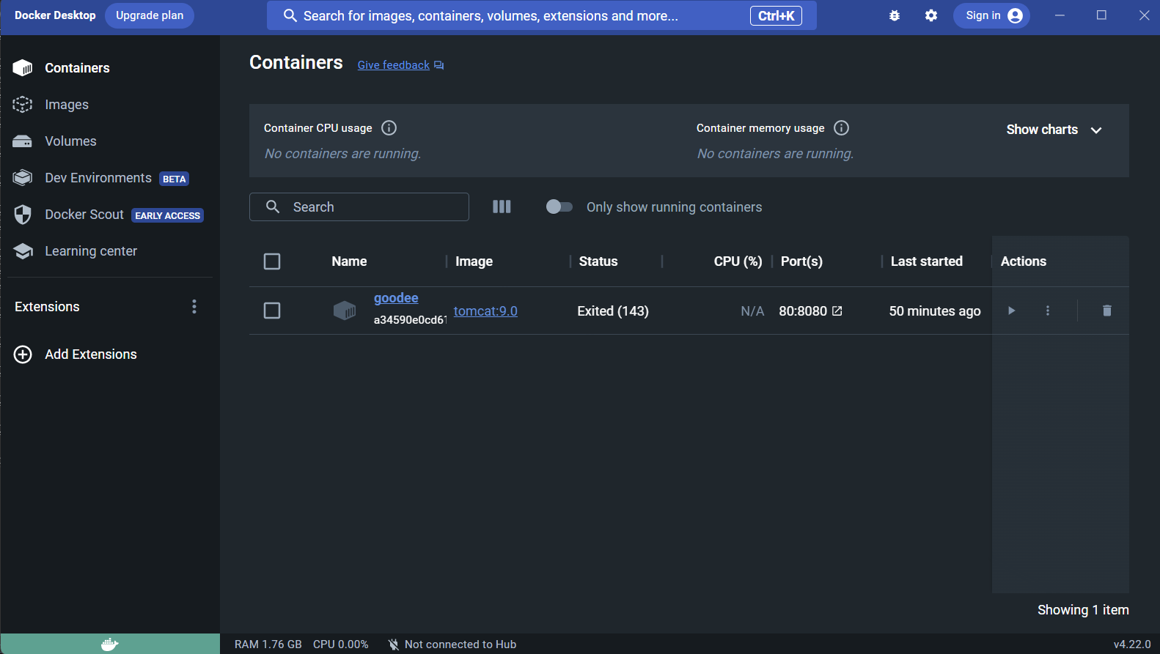
Task: Sort by Last started column header
Action: [926, 261]
